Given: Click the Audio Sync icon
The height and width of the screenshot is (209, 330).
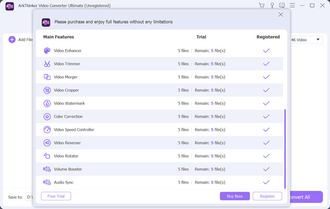Looking at the screenshot, I should pyautogui.click(x=47, y=182).
